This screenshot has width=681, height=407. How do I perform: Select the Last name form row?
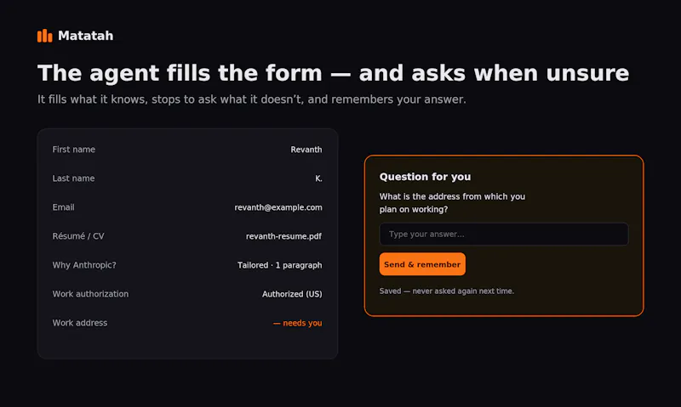pos(187,178)
